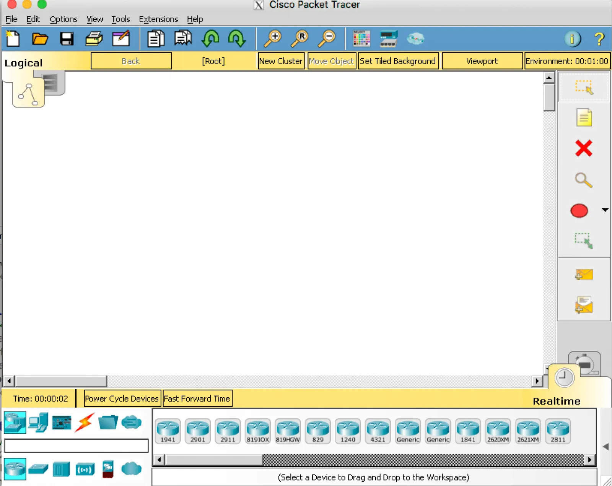Click the Place Note tool
Screen dimensions: 612x486
click(x=584, y=117)
